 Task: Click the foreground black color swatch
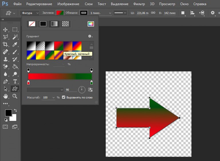coord(8,113)
